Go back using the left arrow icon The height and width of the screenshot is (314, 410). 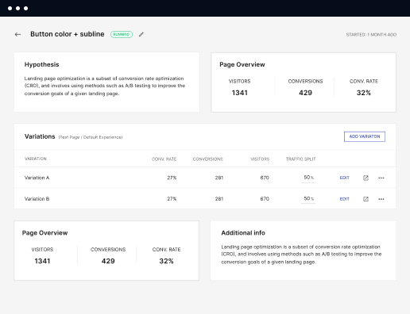tap(17, 34)
